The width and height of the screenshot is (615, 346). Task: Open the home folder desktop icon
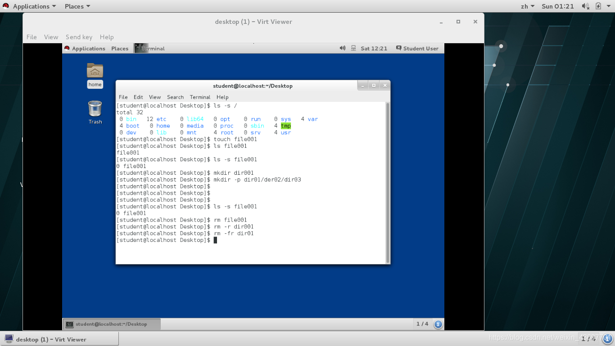click(95, 75)
